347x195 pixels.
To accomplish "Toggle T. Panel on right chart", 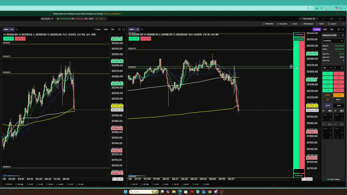I will [317, 29].
